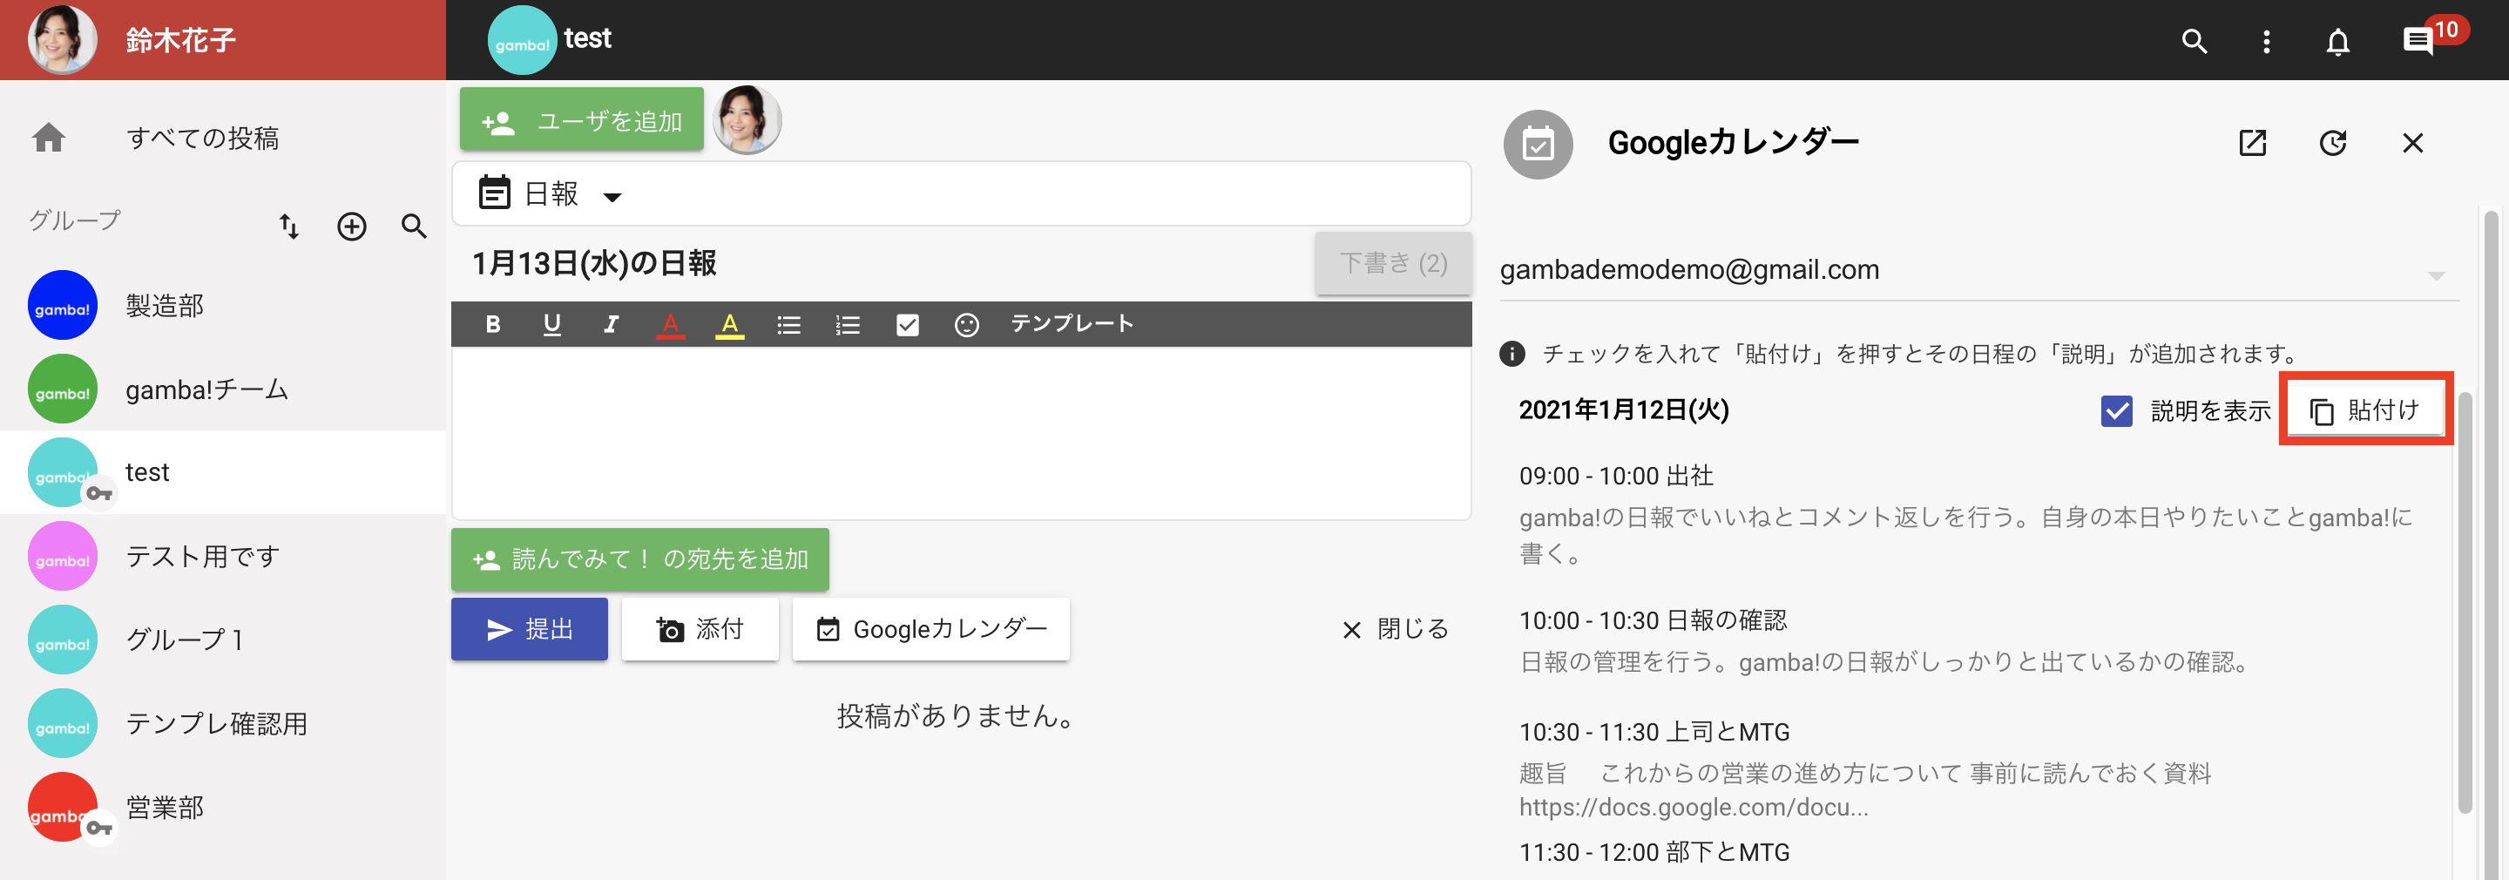Click 読んでみて！の宛先を追加 button
The width and height of the screenshot is (2509, 880).
[x=640, y=559]
